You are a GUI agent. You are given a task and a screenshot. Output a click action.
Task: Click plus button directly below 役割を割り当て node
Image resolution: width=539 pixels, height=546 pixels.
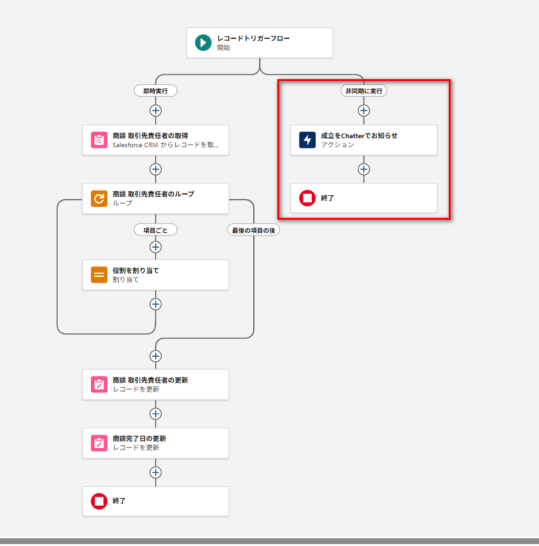(x=155, y=304)
